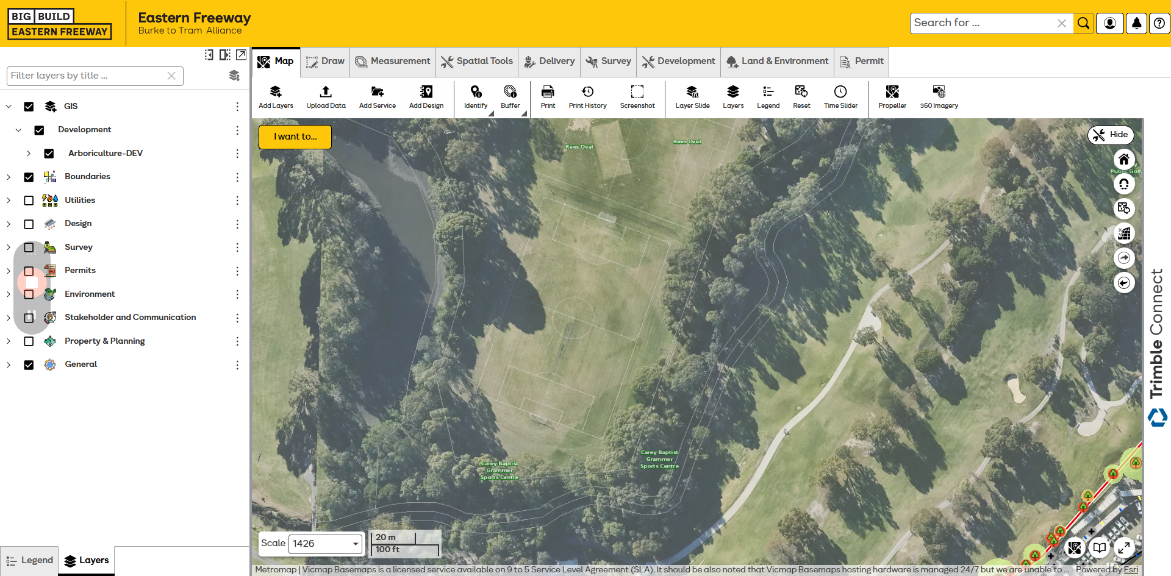Collapse the Development group
Image resolution: width=1171 pixels, height=576 pixels.
(18, 130)
